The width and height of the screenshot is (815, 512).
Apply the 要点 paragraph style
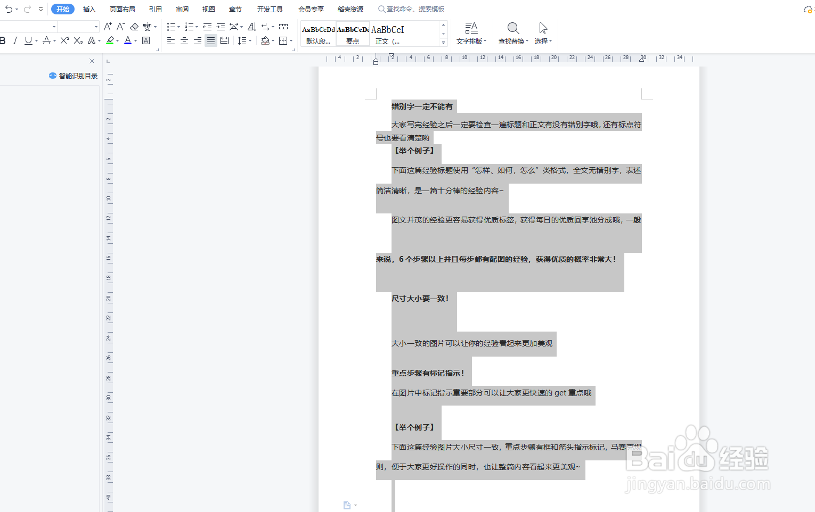(x=352, y=34)
